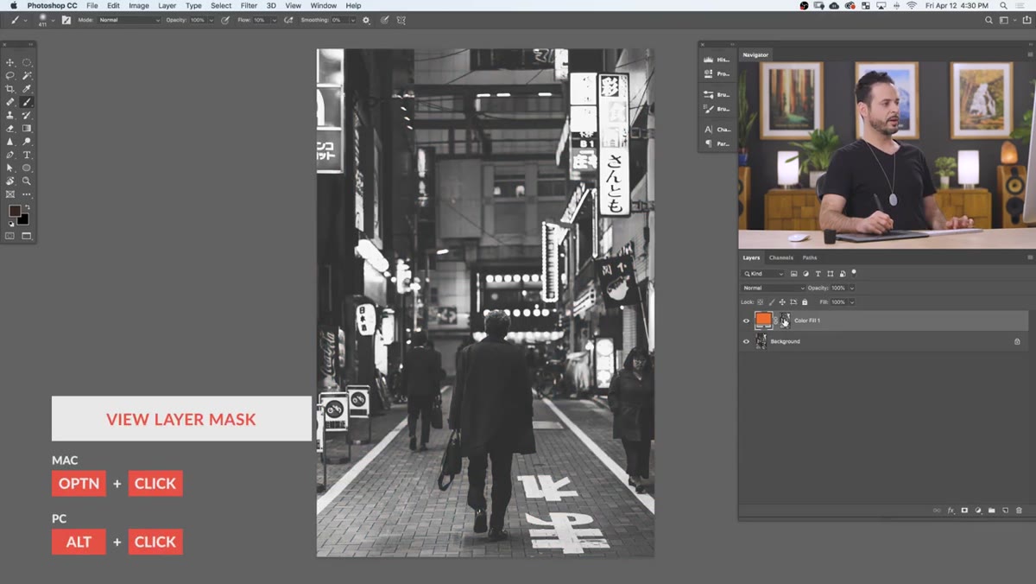Select the Pen tool

click(x=10, y=155)
